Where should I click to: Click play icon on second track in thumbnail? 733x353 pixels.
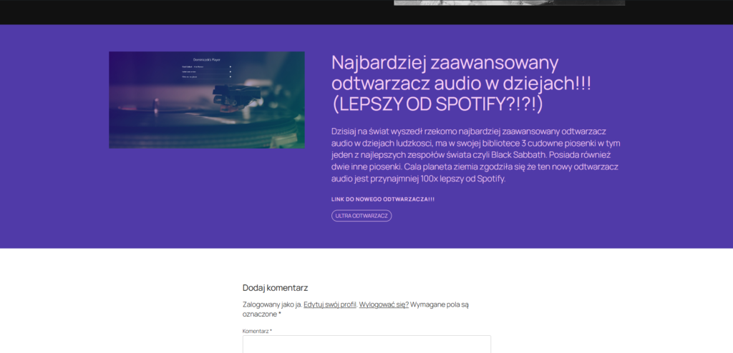pos(230,71)
